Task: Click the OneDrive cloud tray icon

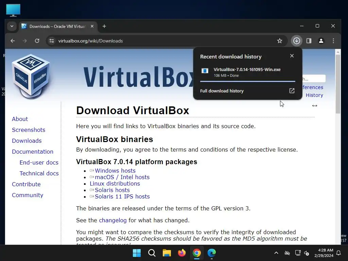Action: tap(287, 253)
